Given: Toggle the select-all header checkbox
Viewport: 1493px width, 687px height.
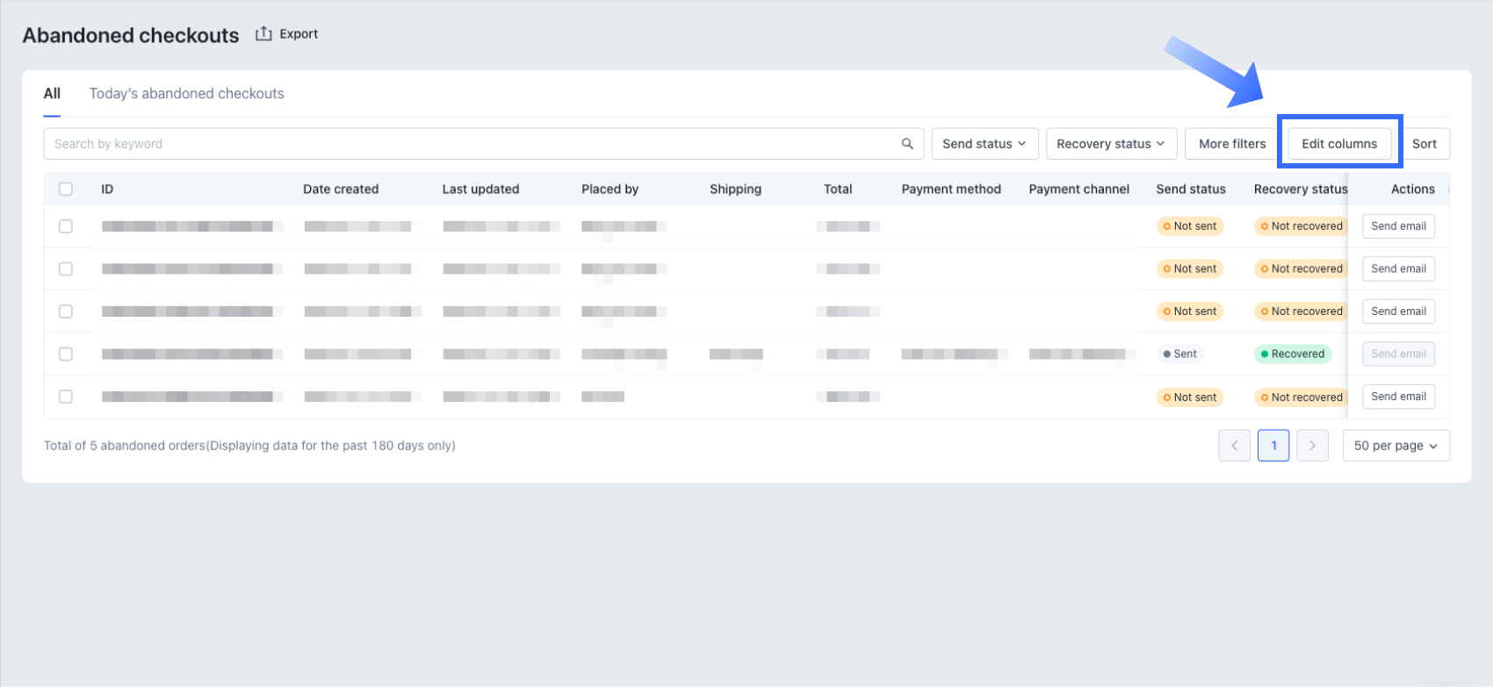Looking at the screenshot, I should [x=66, y=189].
